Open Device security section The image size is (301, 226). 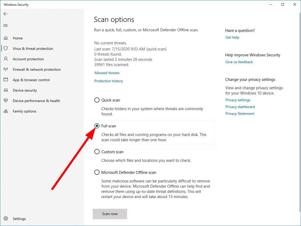pyautogui.click(x=25, y=90)
